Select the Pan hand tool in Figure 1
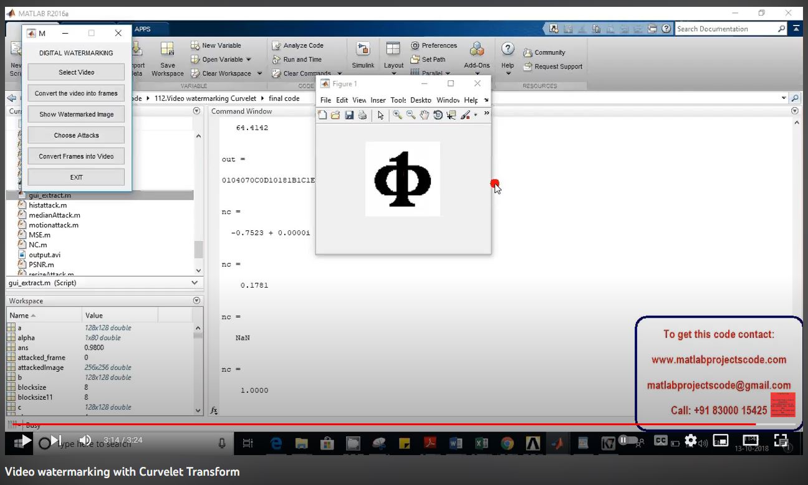The image size is (808, 485). pos(425,115)
